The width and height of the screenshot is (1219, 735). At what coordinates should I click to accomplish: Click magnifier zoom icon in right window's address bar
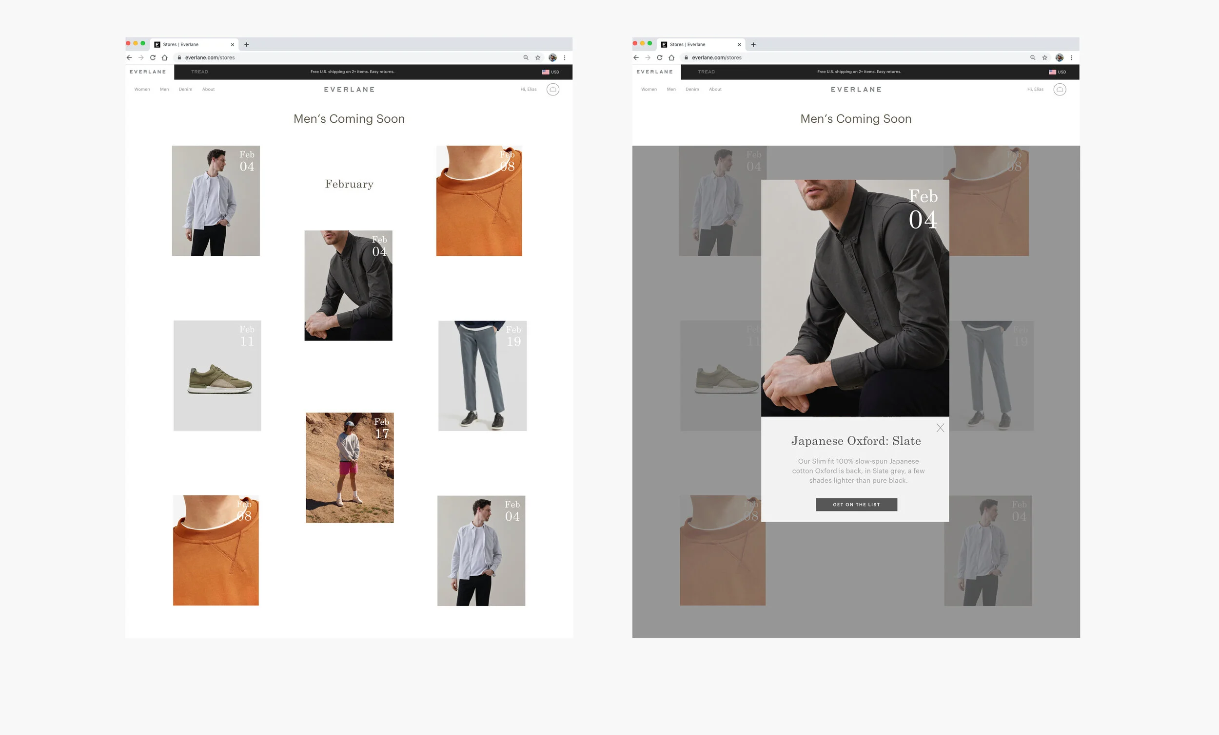1032,58
